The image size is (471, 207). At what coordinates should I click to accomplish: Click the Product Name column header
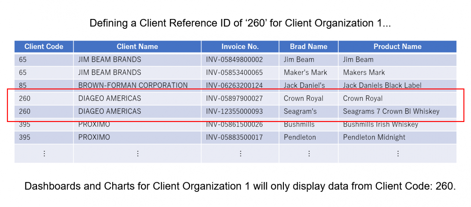[x=397, y=46]
